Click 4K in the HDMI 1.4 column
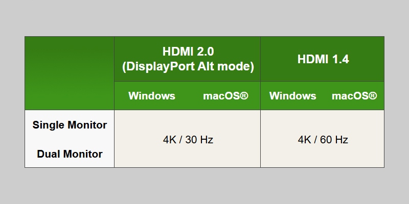 pos(305,139)
